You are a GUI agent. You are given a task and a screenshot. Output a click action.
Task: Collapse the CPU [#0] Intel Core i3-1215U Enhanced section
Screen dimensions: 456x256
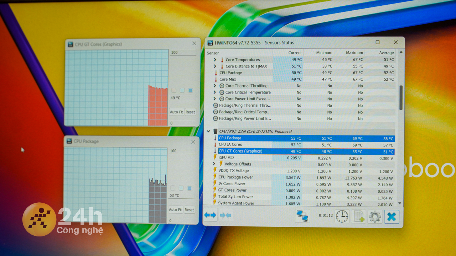tap(208, 131)
